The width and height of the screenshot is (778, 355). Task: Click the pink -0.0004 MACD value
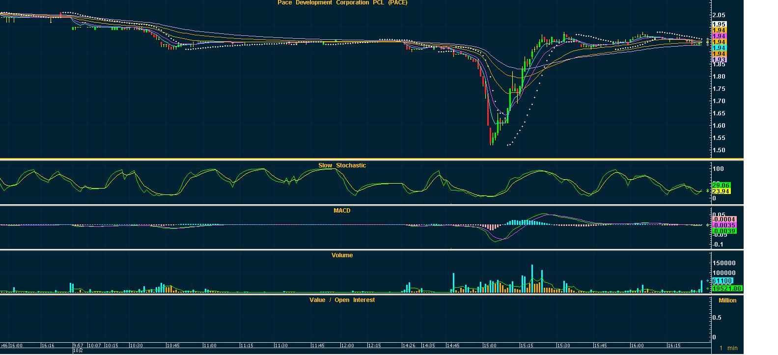pos(724,219)
